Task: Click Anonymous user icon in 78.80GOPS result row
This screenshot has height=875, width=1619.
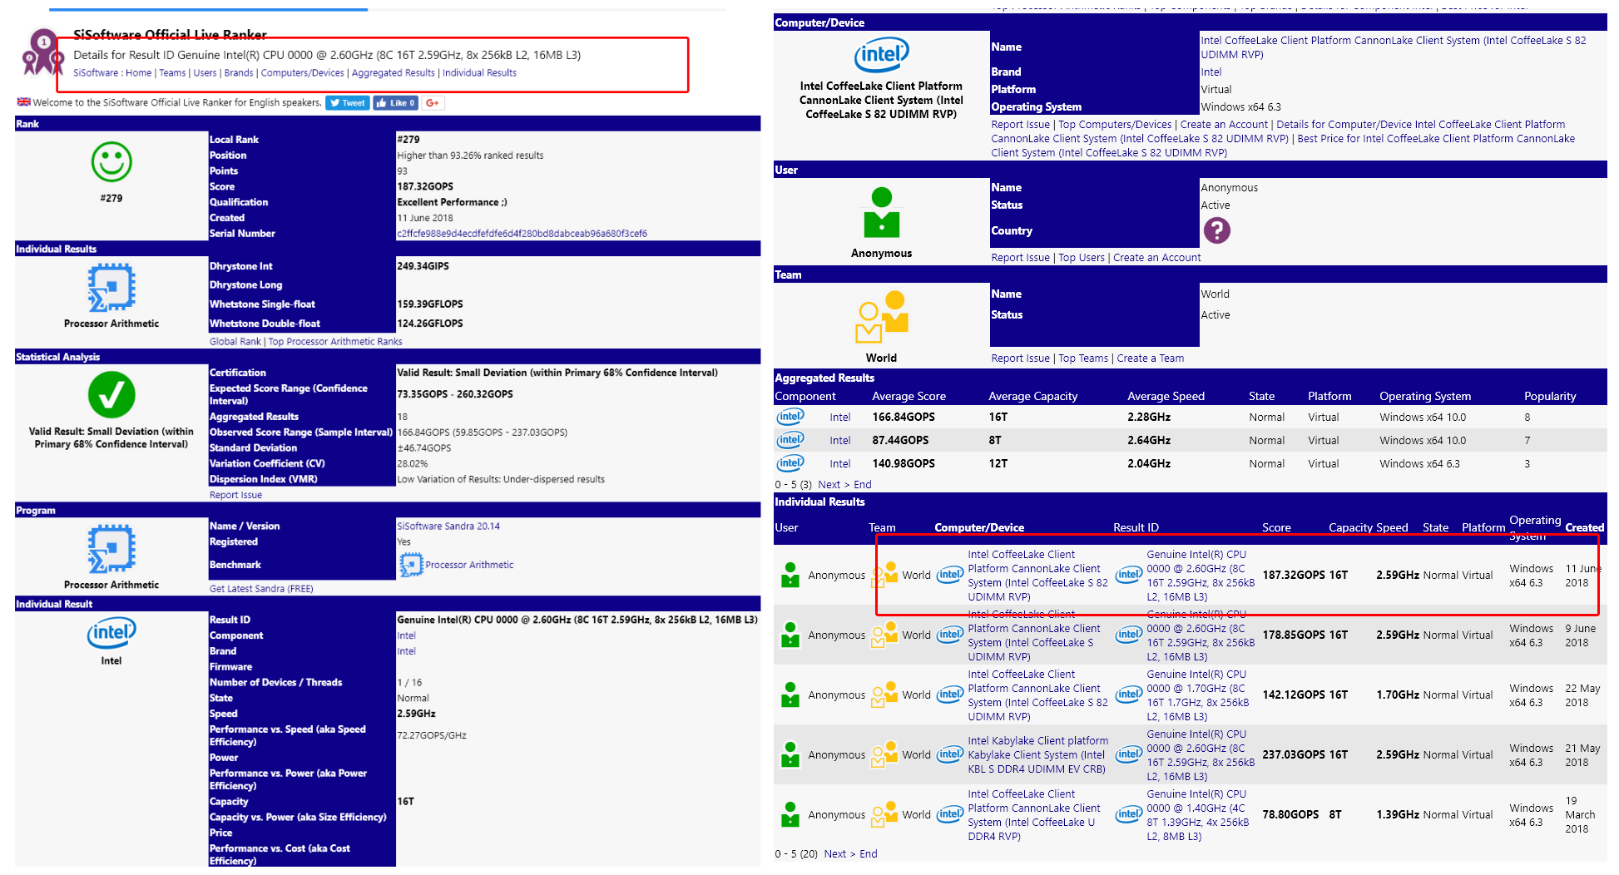Action: click(x=790, y=814)
